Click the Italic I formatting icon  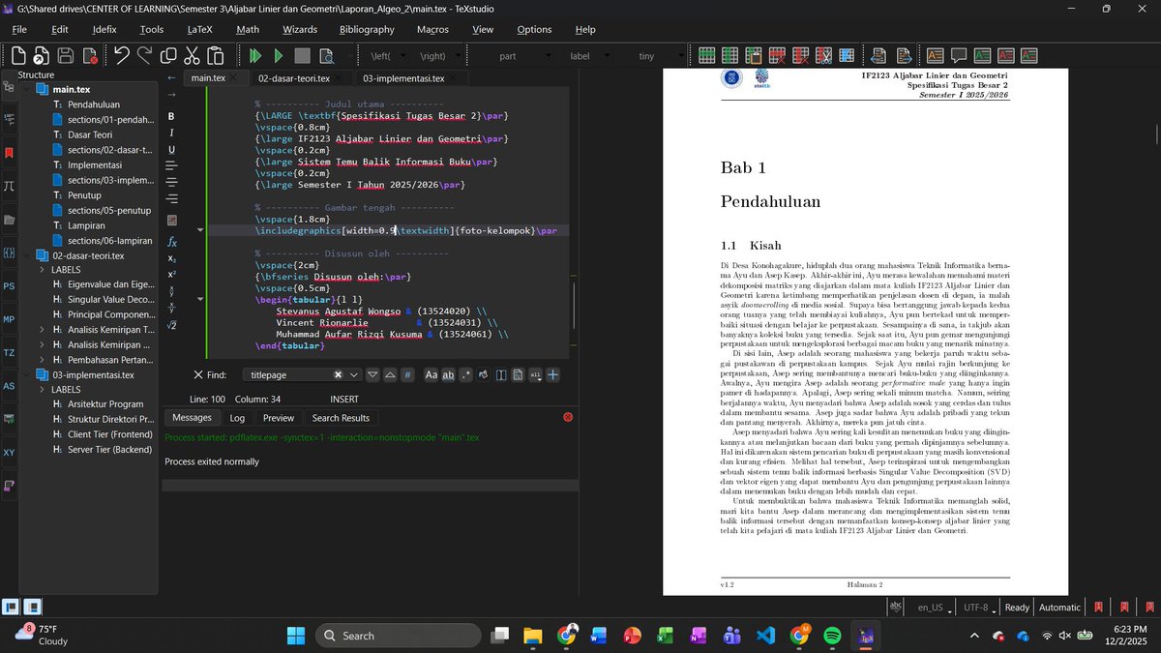click(171, 133)
